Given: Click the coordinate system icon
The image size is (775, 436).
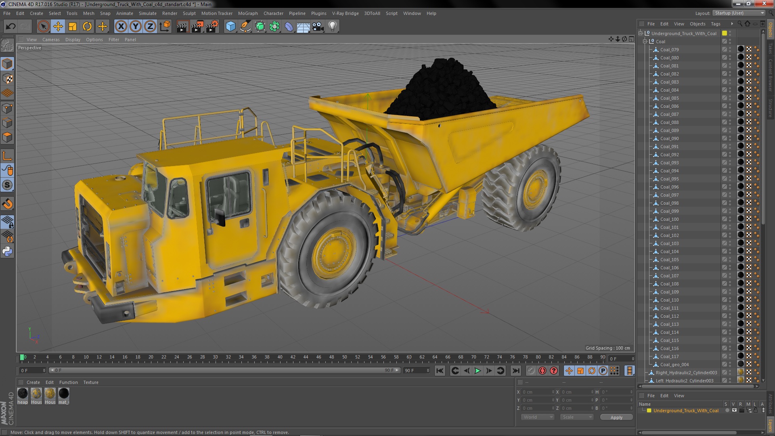Looking at the screenshot, I should pyautogui.click(x=165, y=27).
